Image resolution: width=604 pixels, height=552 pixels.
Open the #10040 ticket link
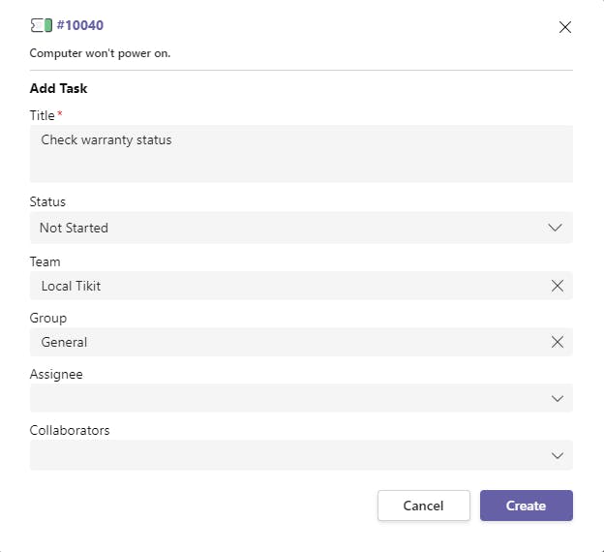click(80, 25)
